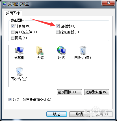Switch to the 桌面图标 tab
This screenshot has width=117, height=121.
pos(13,13)
